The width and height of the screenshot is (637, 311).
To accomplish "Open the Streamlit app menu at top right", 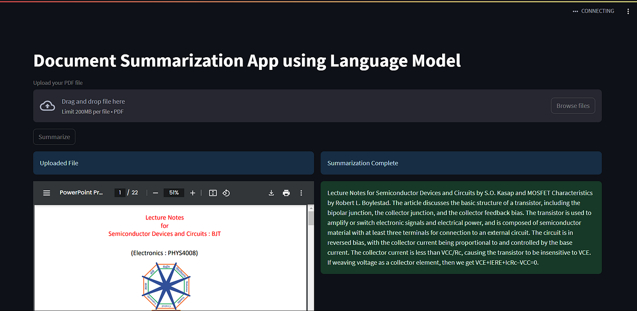I will [628, 11].
